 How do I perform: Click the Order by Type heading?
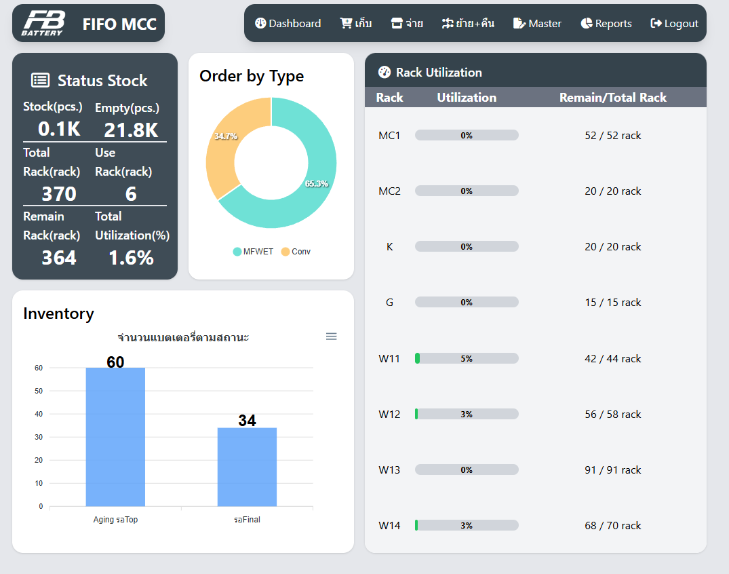tap(252, 76)
